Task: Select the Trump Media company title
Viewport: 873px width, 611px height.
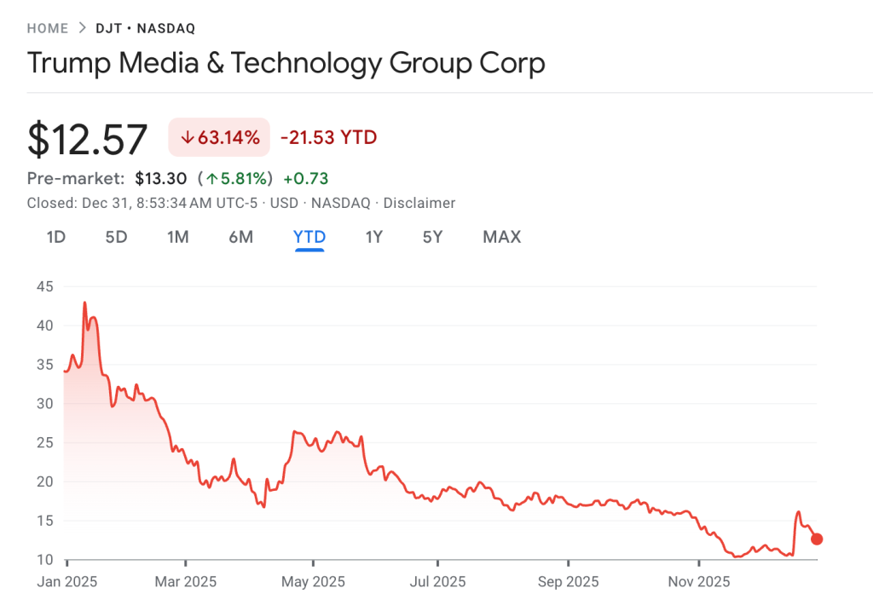Action: point(286,63)
